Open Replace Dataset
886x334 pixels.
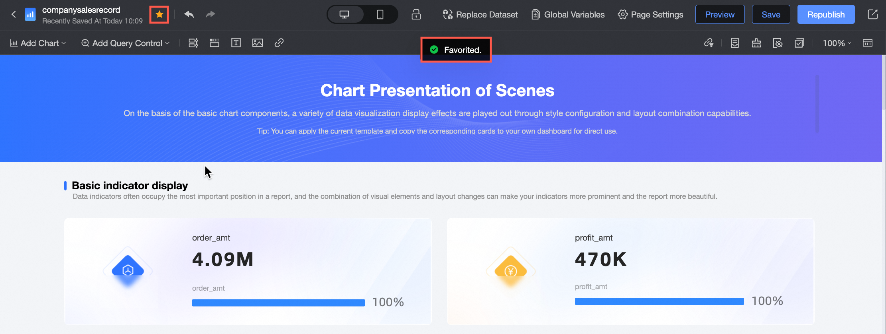click(480, 15)
